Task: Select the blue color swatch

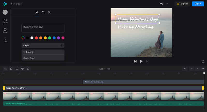Action: (x=54, y=38)
